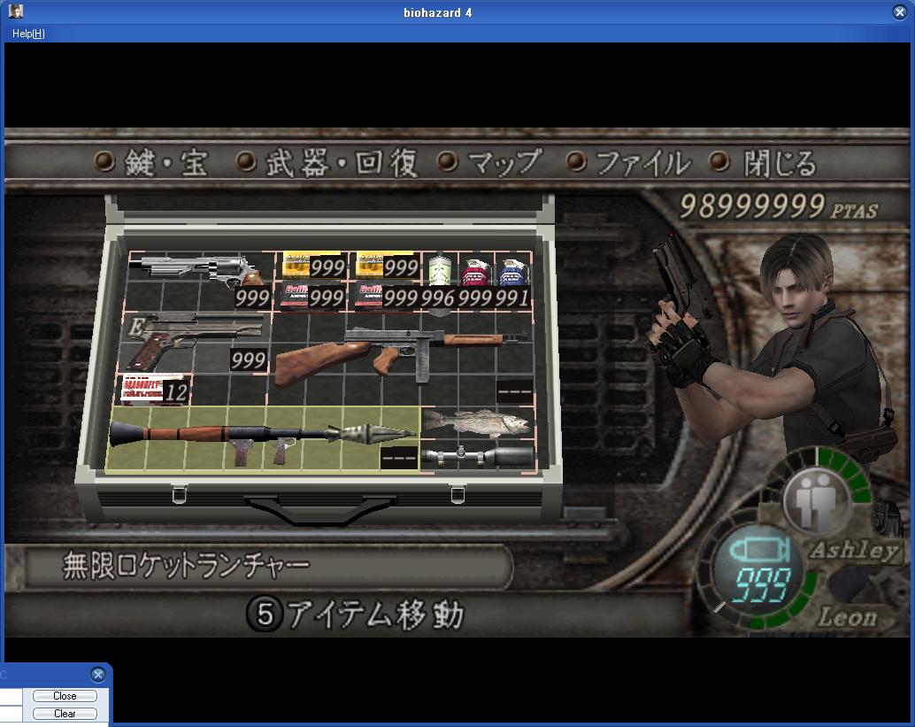Screen dimensions: 915x727
Task: Open the マップ tab
Action: [490, 163]
